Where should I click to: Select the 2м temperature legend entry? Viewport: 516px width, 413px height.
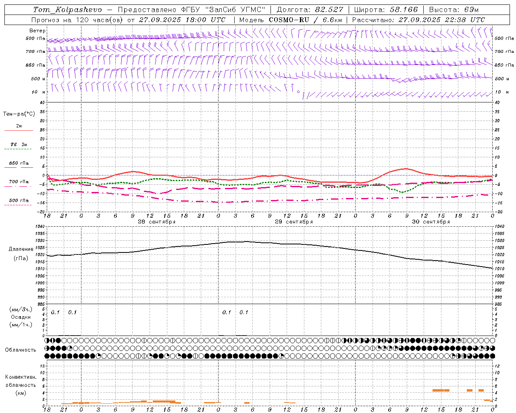(x=19, y=126)
